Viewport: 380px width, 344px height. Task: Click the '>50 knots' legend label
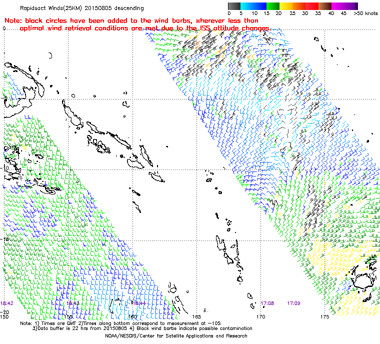(x=365, y=13)
